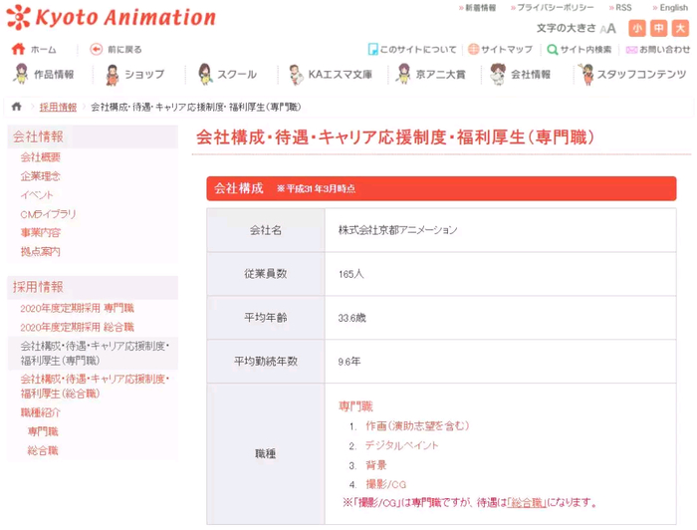Set text size to 中
The image size is (697, 530).
(658, 29)
